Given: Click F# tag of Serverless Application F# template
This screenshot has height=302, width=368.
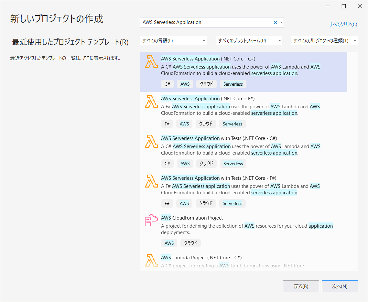Looking at the screenshot, I should [167, 124].
